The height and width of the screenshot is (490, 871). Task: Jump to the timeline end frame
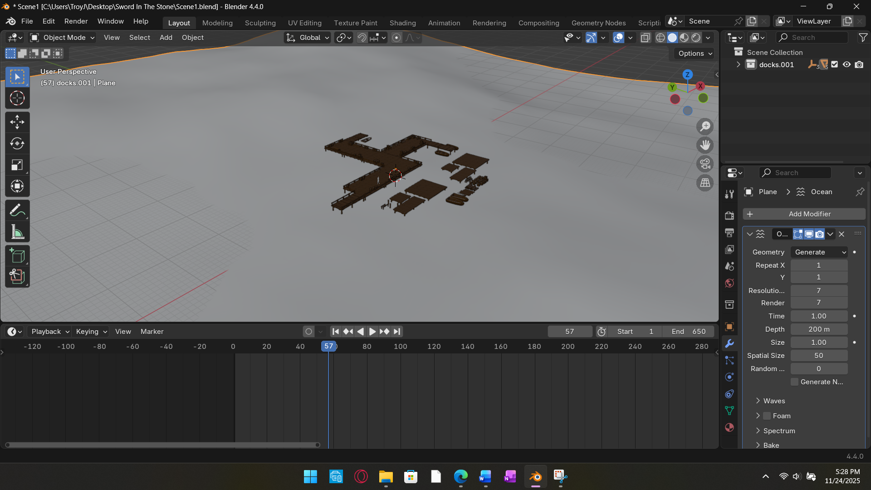397,332
